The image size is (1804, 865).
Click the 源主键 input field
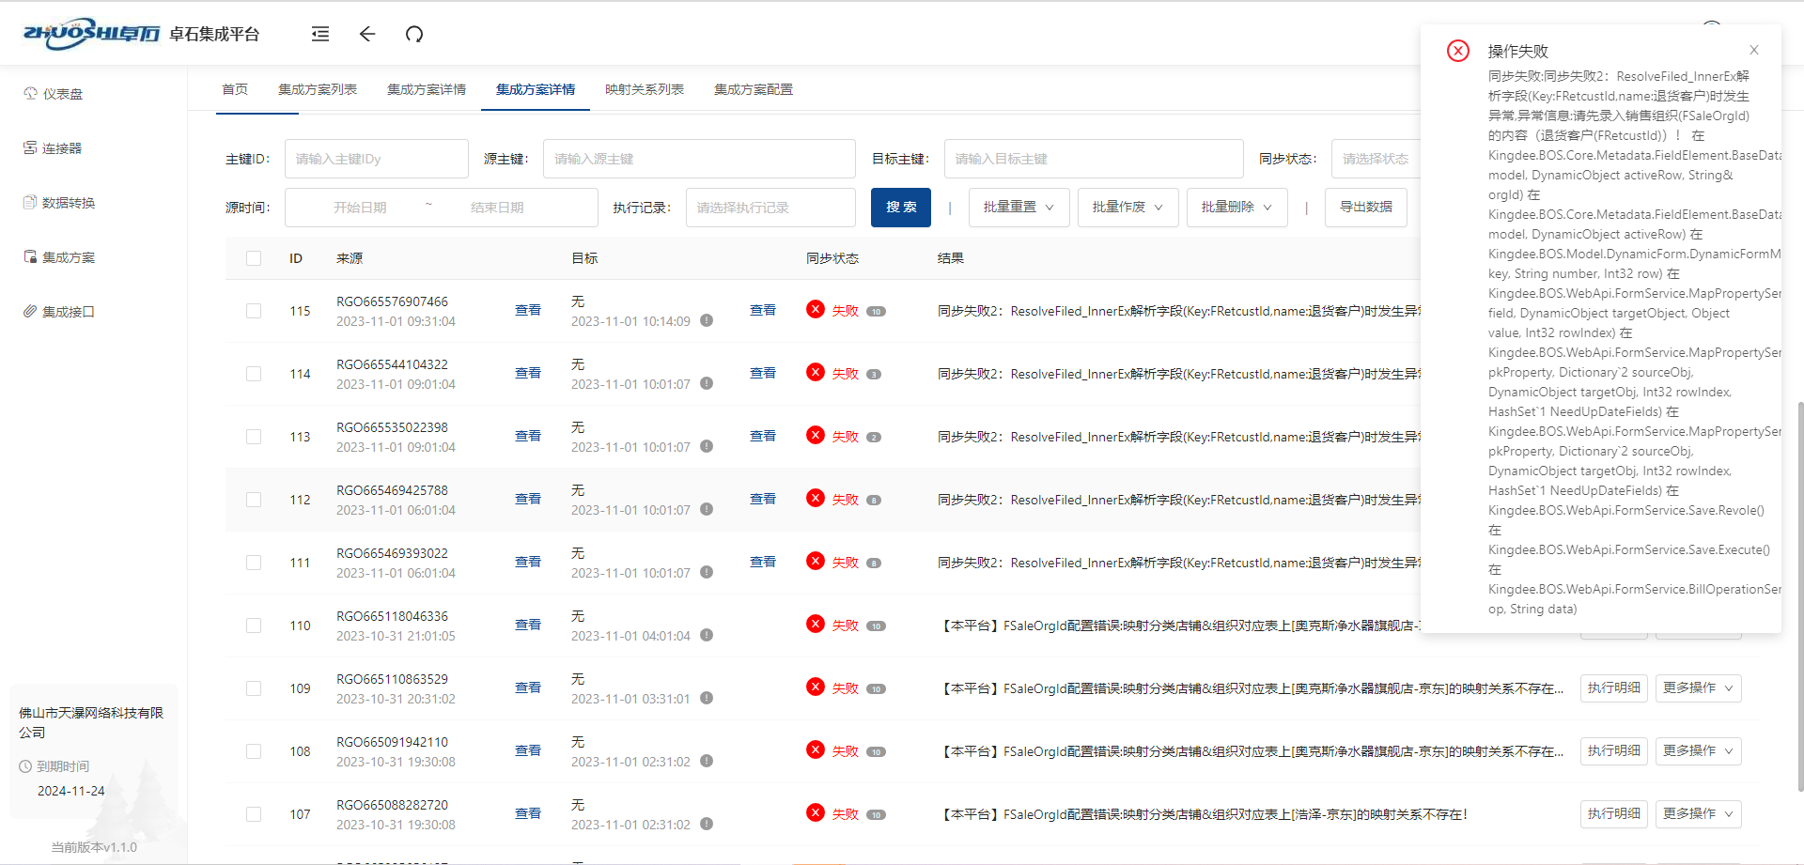tap(698, 160)
